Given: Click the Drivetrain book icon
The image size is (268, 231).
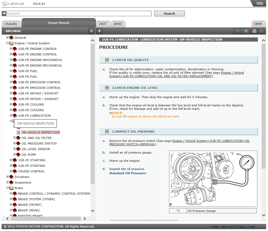Looking at the screenshot, I should pyautogui.click(x=11, y=177).
